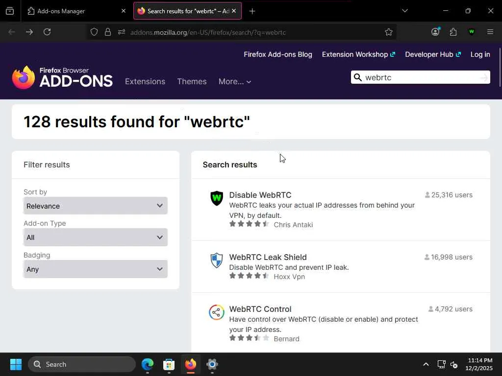Go back with the back arrow
The image size is (502, 376).
tap(12, 32)
